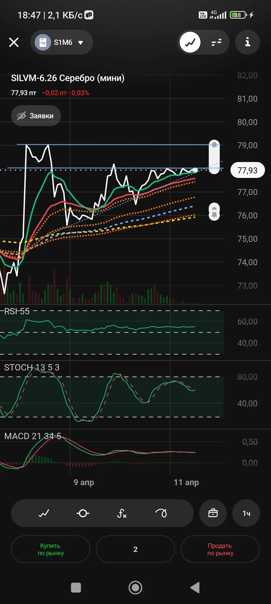Open crosshair marker tool in bottom toolbar
This screenshot has height=604, width=271.
point(83,513)
